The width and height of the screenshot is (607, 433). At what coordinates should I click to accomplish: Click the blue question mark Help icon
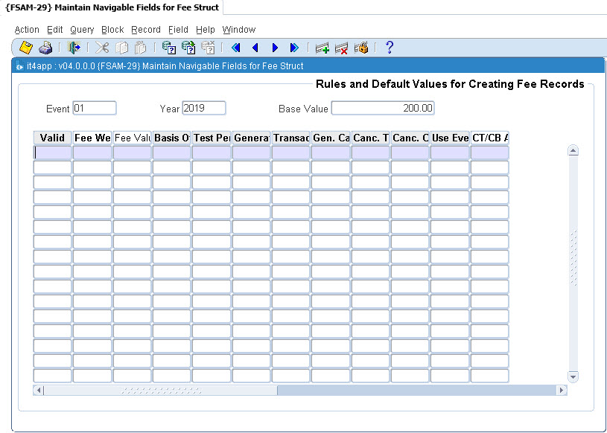click(x=389, y=48)
